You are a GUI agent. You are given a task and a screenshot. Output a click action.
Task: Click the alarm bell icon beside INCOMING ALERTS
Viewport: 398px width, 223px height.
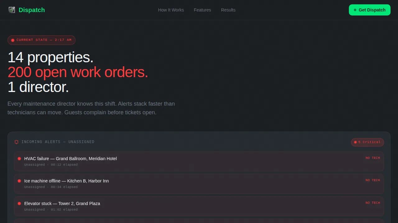16,142
